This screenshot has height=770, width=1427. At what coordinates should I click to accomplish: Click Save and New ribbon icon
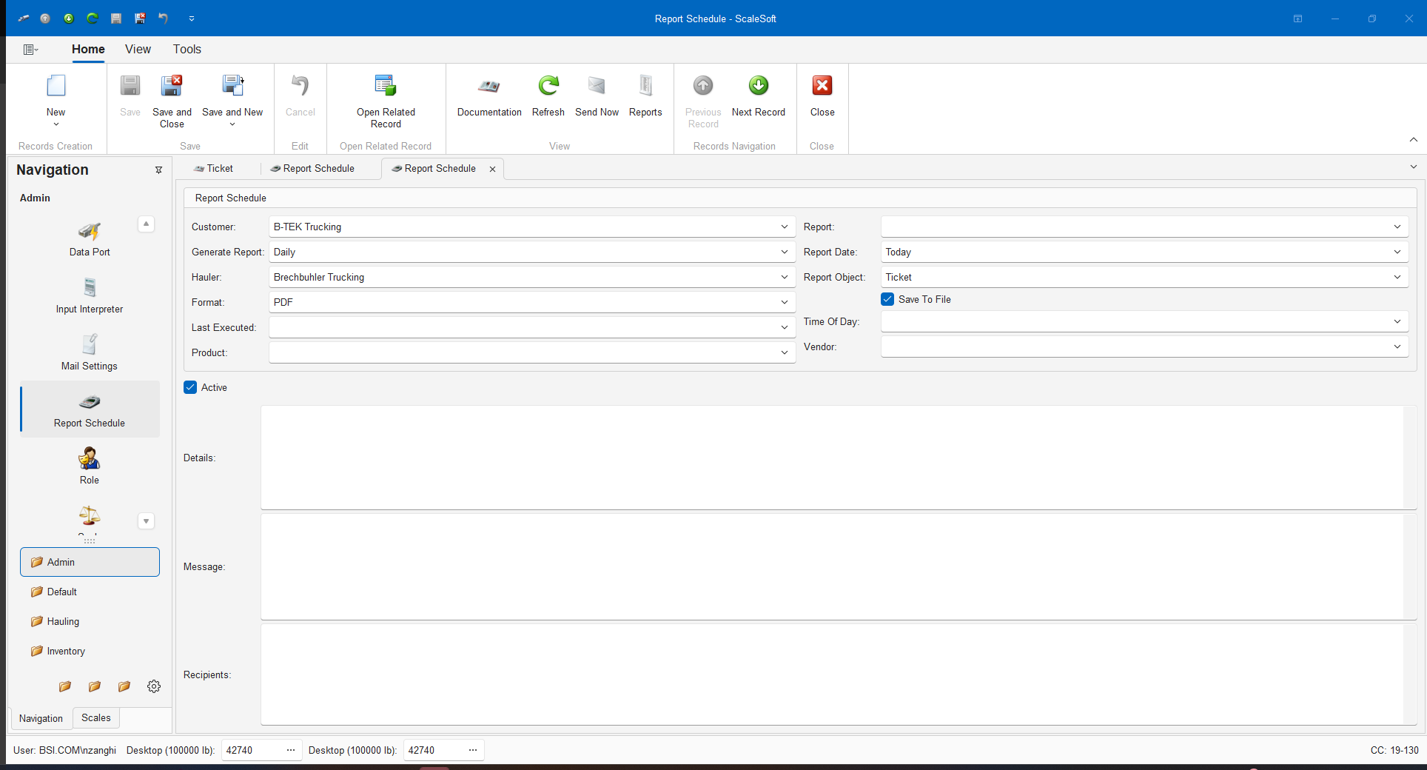[x=232, y=86]
